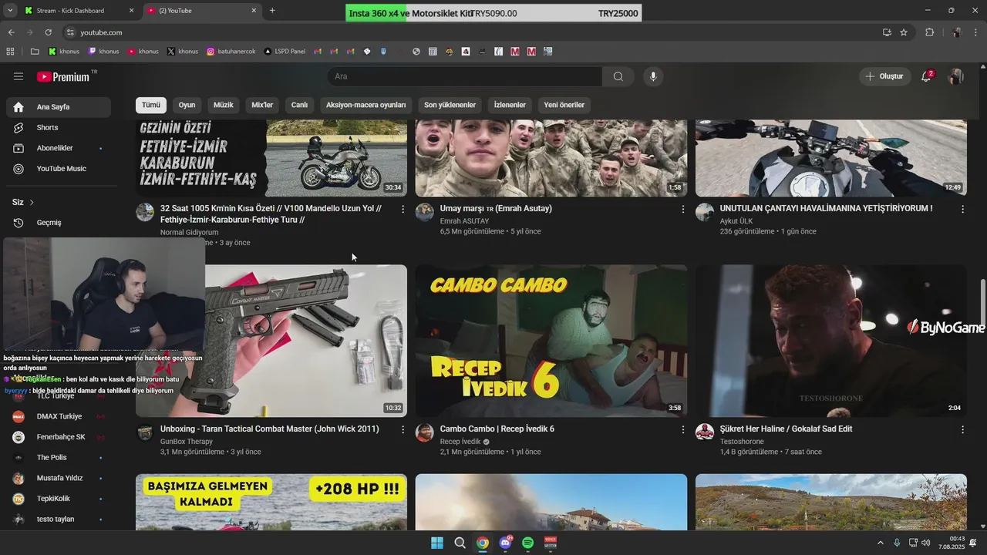
Task: Select the Canlı filter chip
Action: coord(299,105)
